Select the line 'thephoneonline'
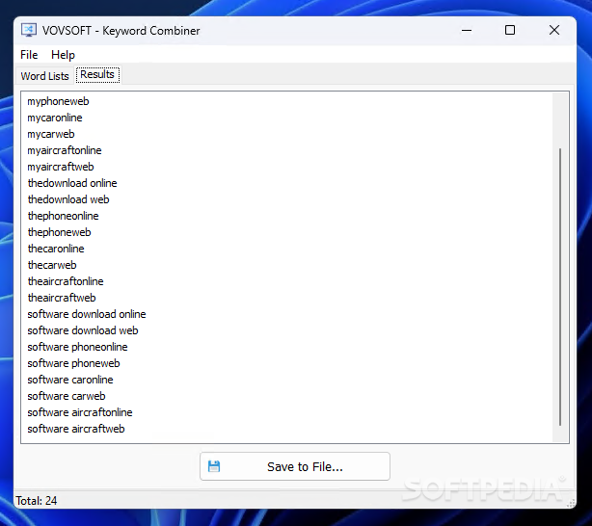Image resolution: width=592 pixels, height=526 pixels. coord(63,216)
